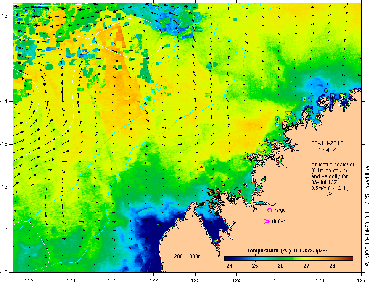The height and width of the screenshot is (285, 370).
Task: Click the cyan depth contour legend line
Action: click(x=181, y=261)
